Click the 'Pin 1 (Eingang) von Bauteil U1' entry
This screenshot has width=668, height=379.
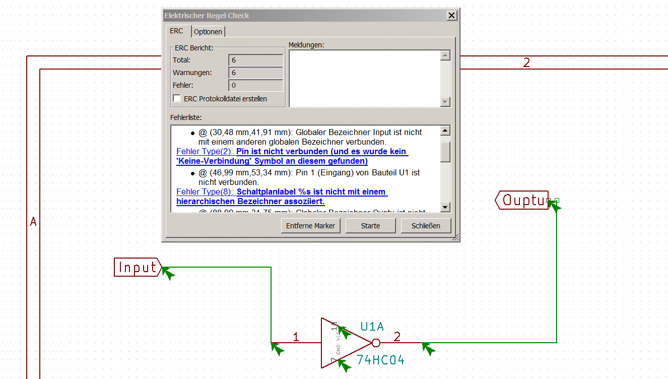click(x=309, y=177)
